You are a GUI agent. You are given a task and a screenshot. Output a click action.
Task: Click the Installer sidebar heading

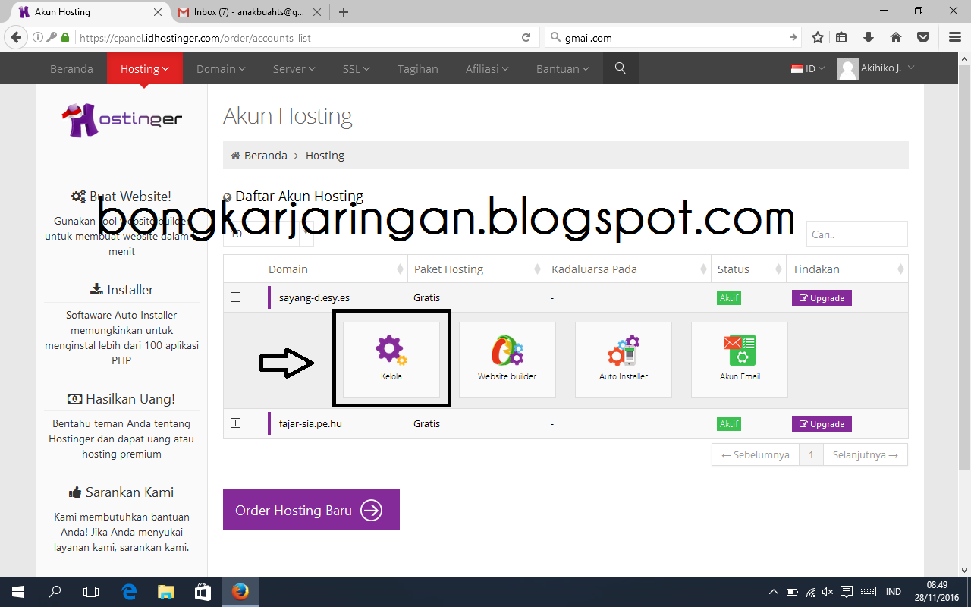[121, 290]
